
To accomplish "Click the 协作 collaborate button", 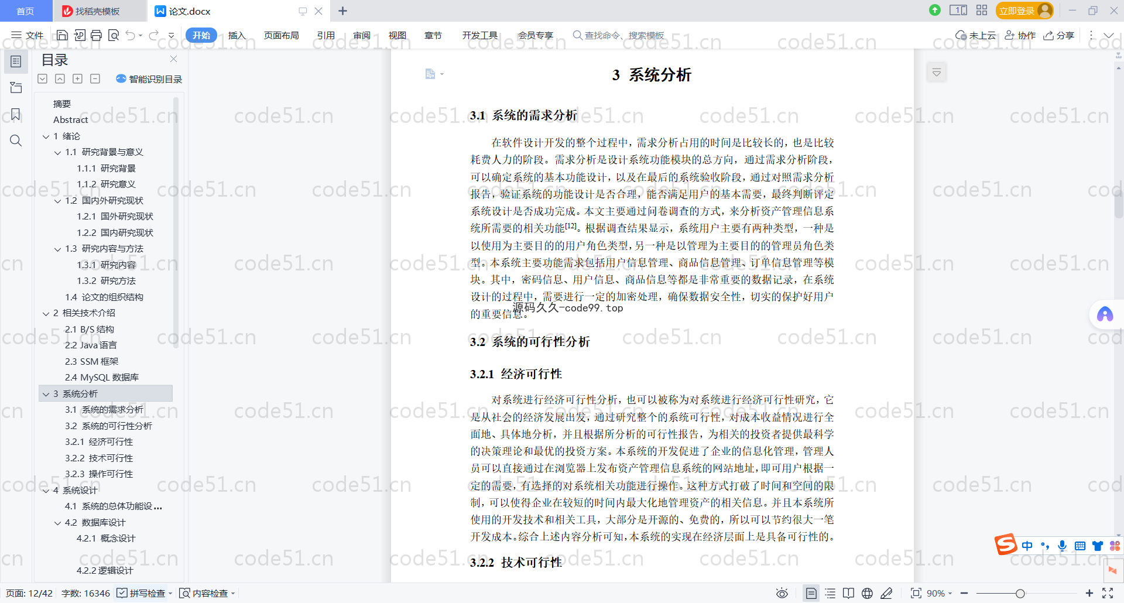I will 1020,35.
